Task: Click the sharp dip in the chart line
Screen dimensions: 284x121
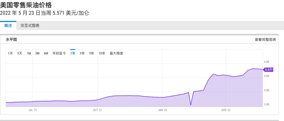Action: coord(191,105)
